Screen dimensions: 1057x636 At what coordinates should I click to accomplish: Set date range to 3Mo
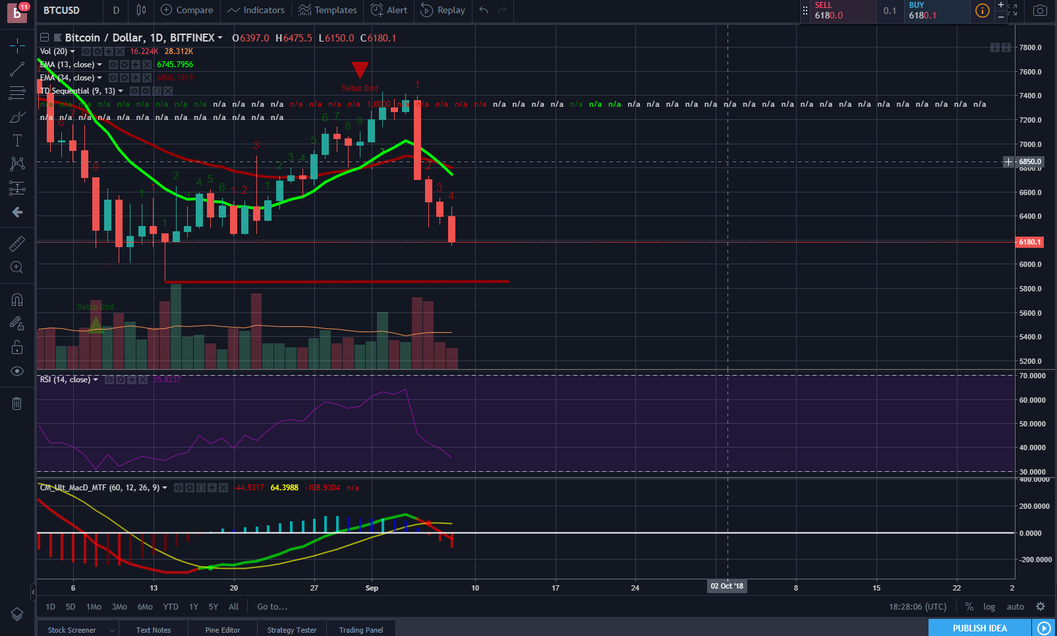pyautogui.click(x=119, y=607)
